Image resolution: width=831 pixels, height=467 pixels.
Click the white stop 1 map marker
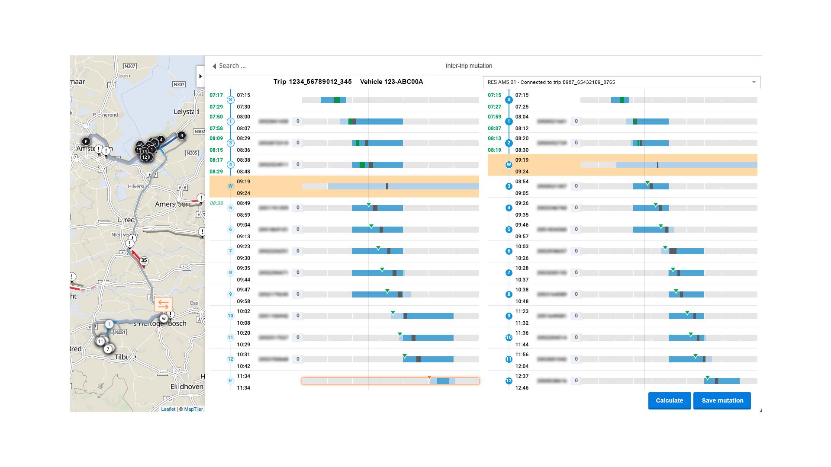109,324
